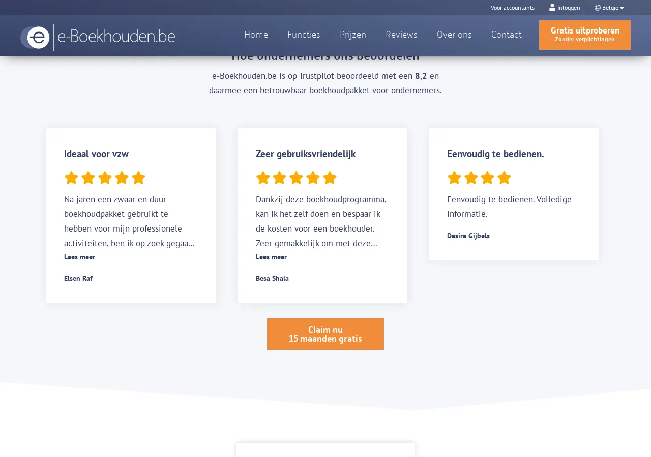Viewport: 651px width, 457px height.
Task: Click the e-Boekhouden.be logo
Action: pos(98,37)
